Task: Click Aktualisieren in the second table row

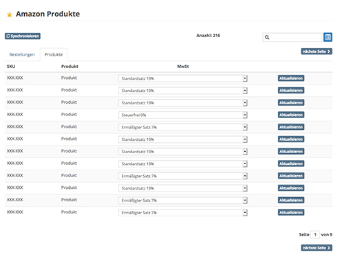Action: [291, 90]
